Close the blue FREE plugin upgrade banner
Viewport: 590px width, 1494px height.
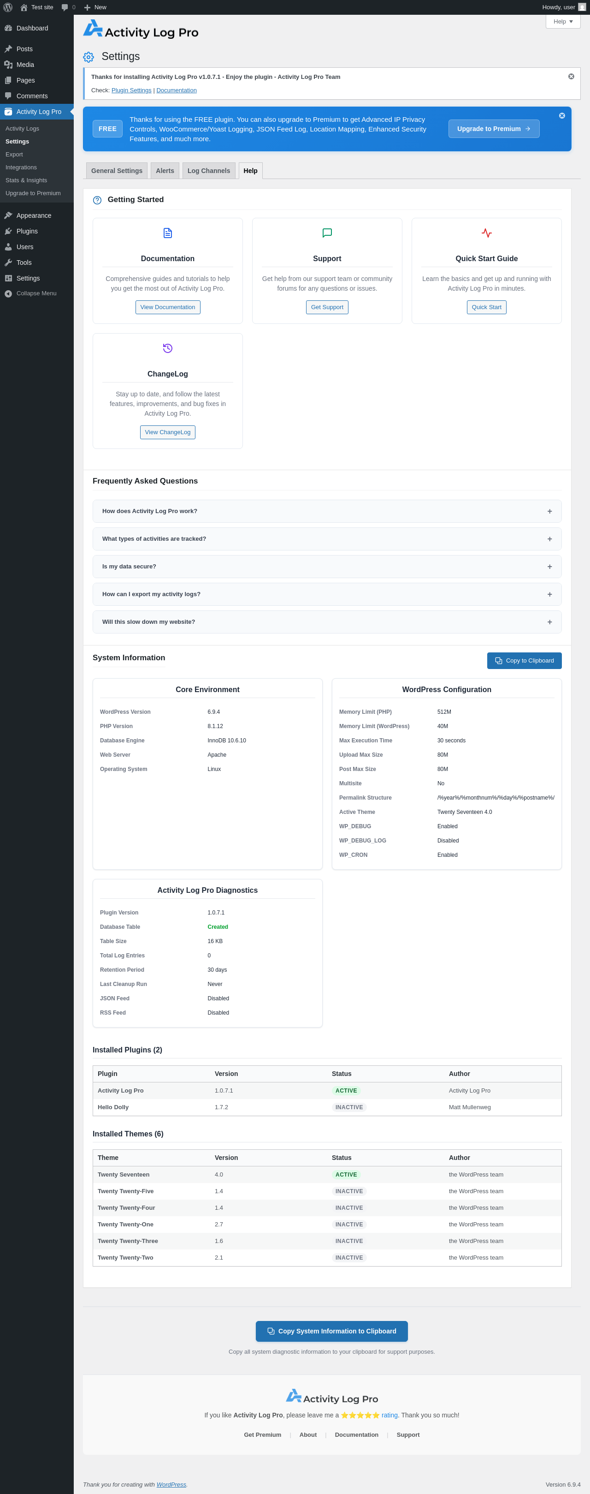561,116
